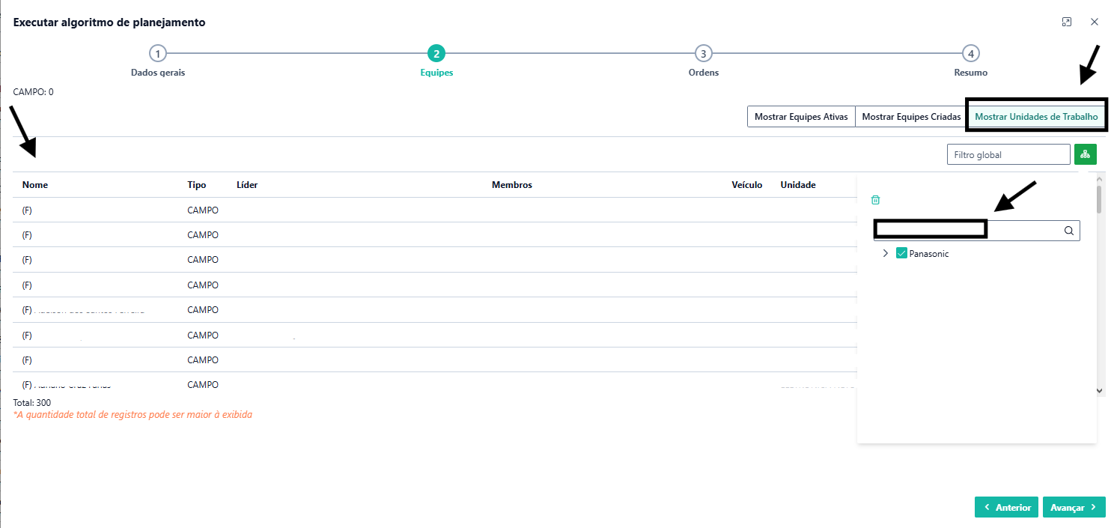Click the vertical scrollbar of the table

(x=1099, y=285)
